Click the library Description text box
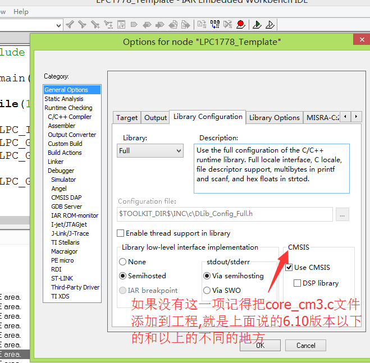Screen dimensions: 370x363 pos(272,168)
